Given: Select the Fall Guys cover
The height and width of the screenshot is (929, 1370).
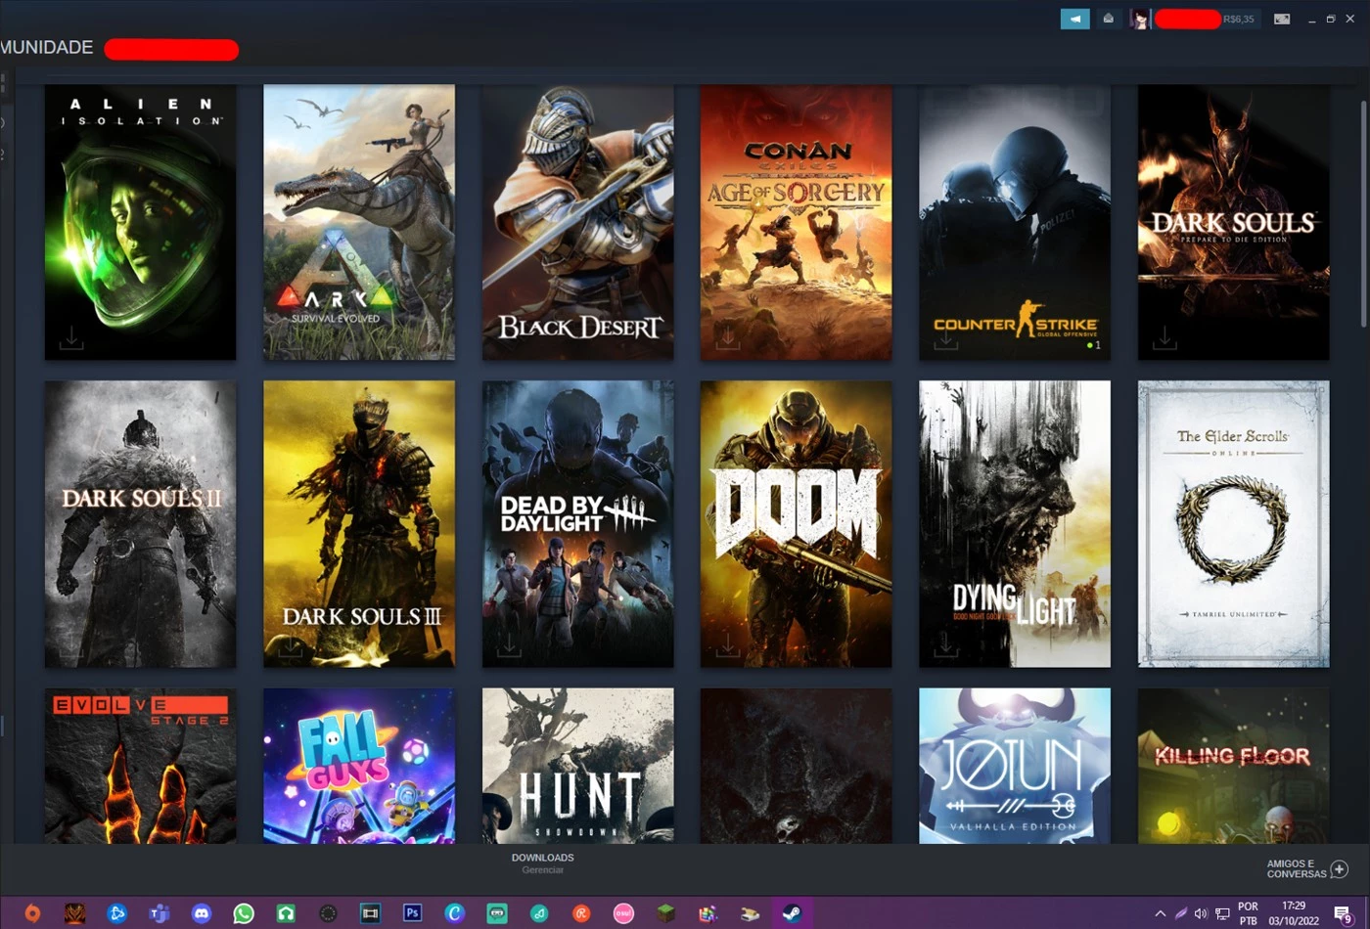Looking at the screenshot, I should (359, 766).
